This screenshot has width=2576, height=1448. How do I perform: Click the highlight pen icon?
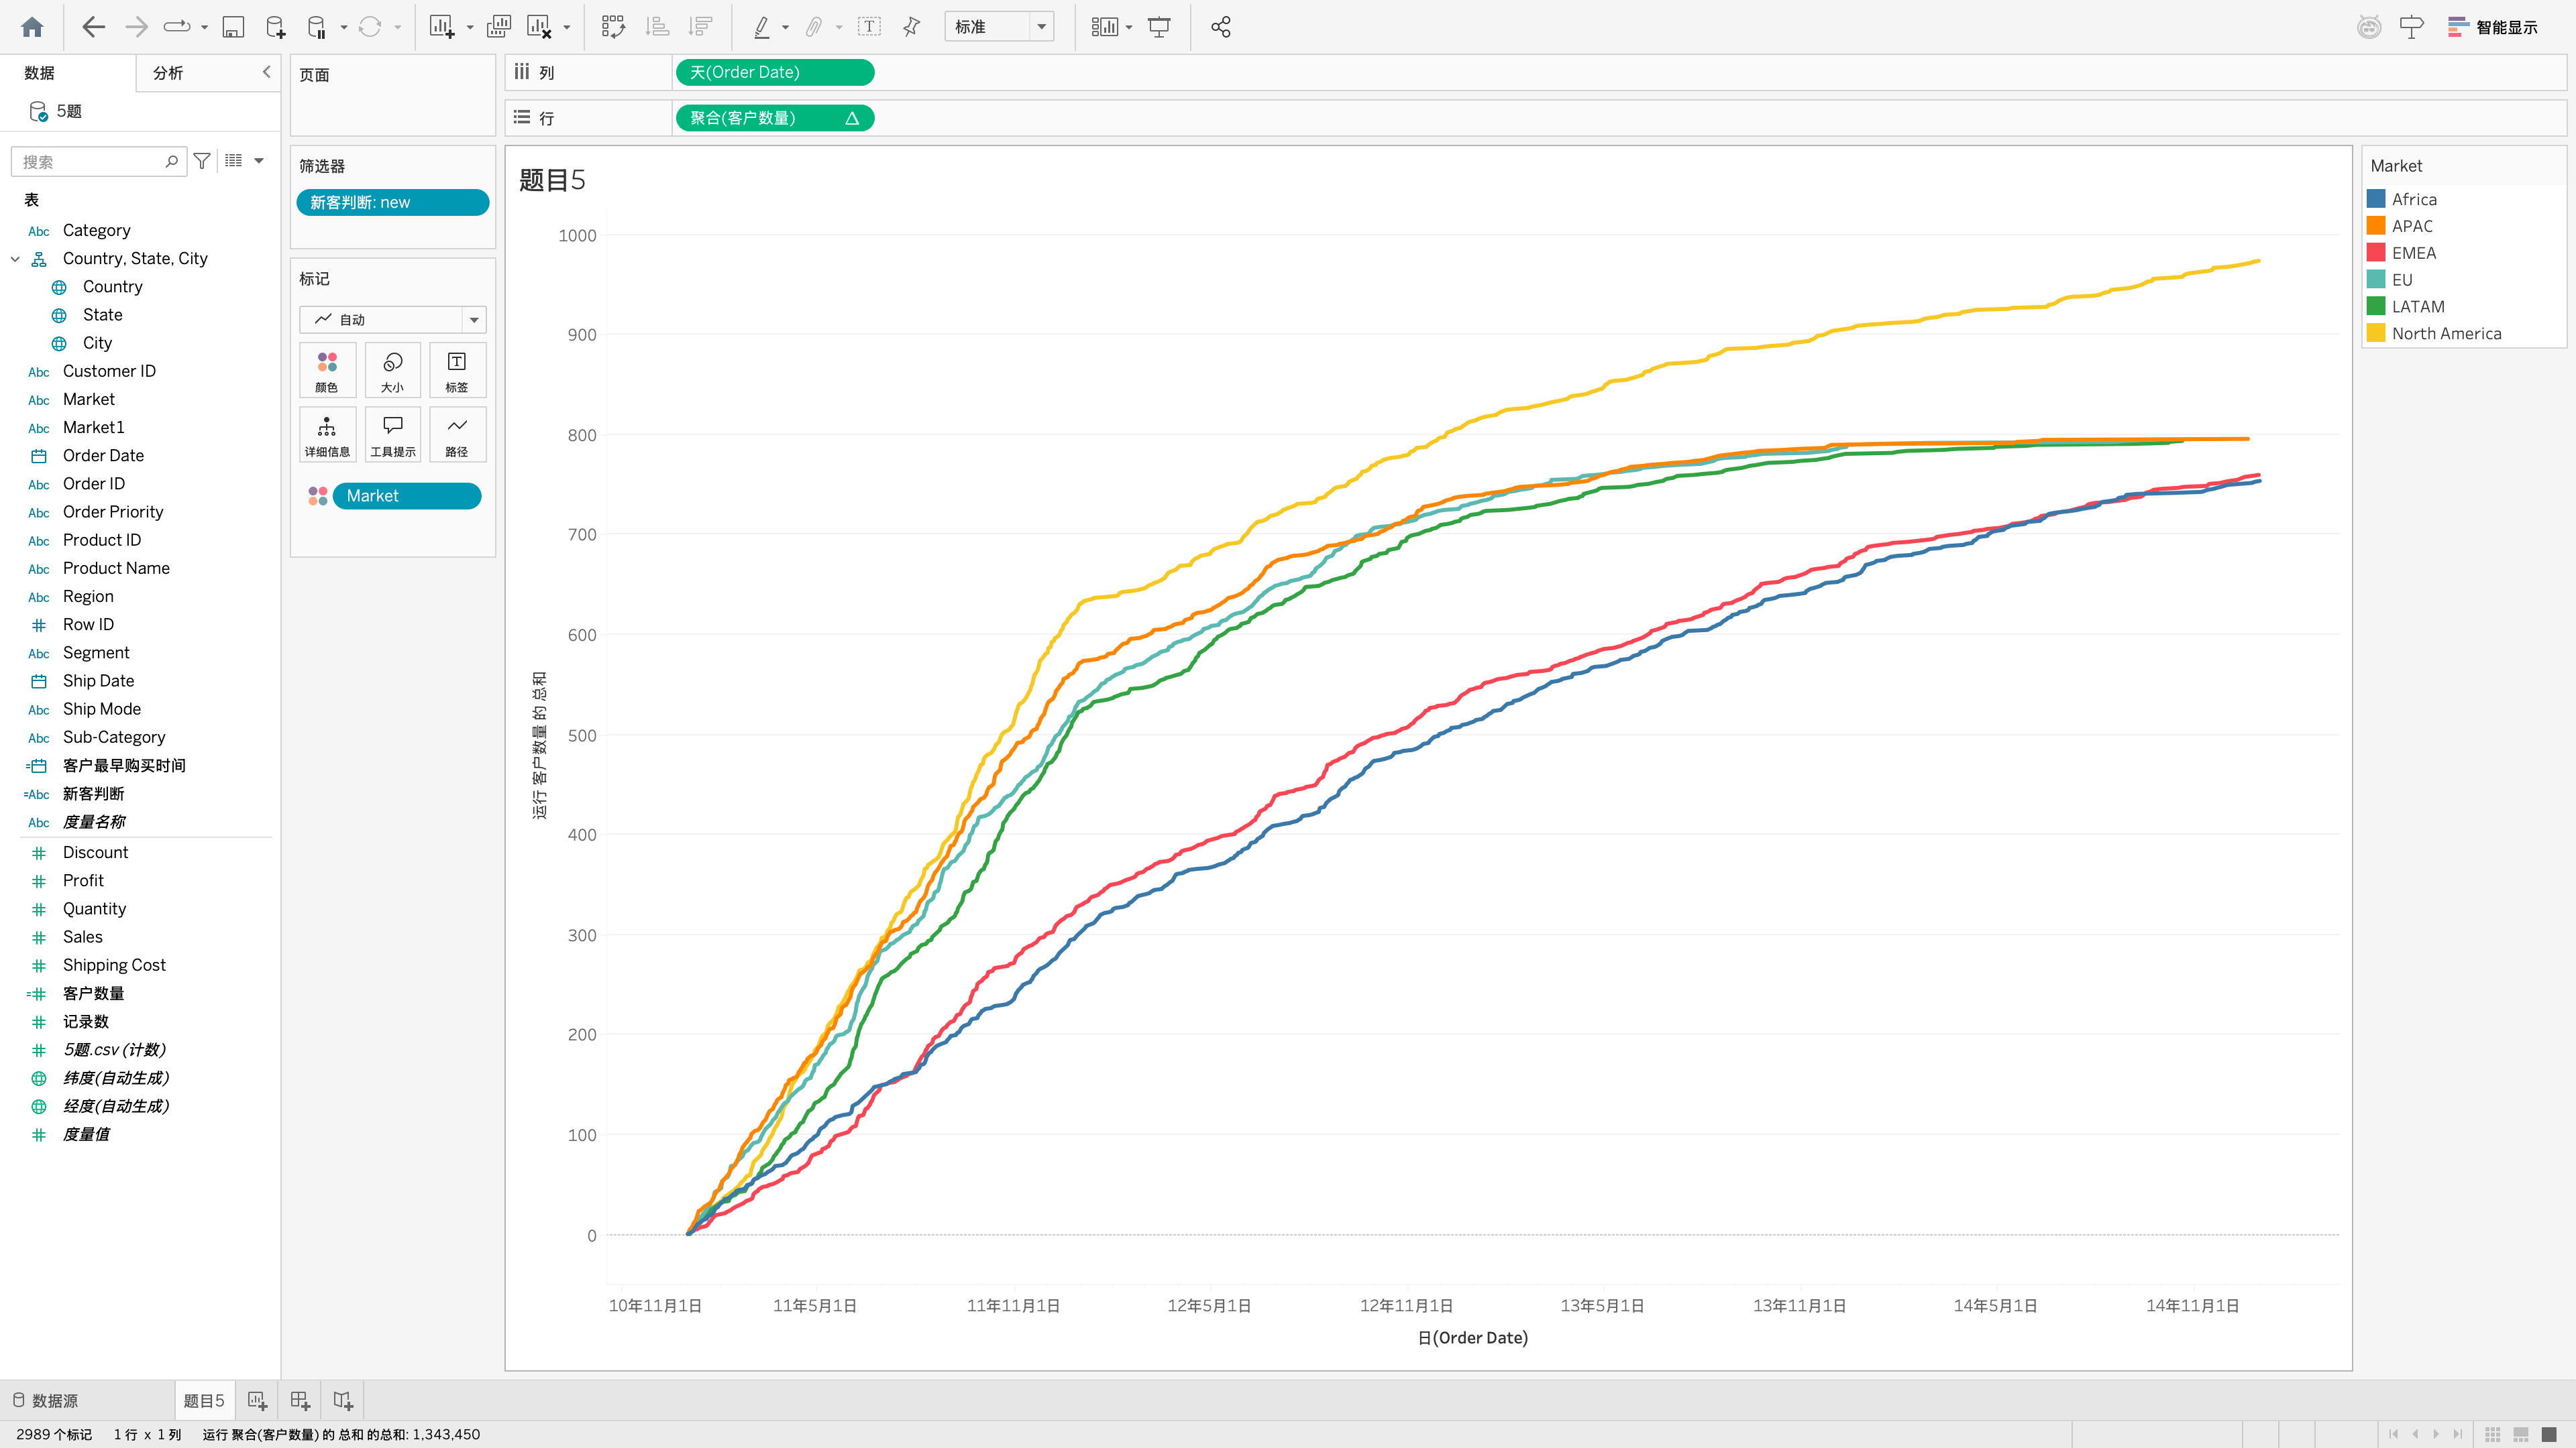[762, 27]
